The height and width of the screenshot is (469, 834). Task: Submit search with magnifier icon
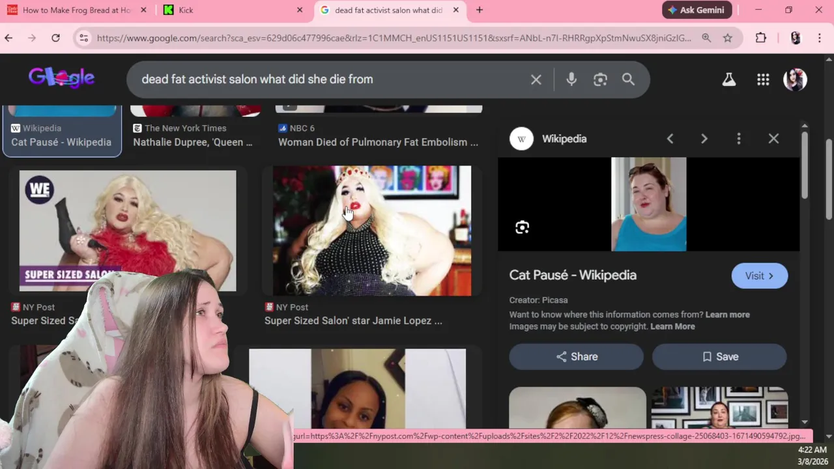pyautogui.click(x=628, y=79)
